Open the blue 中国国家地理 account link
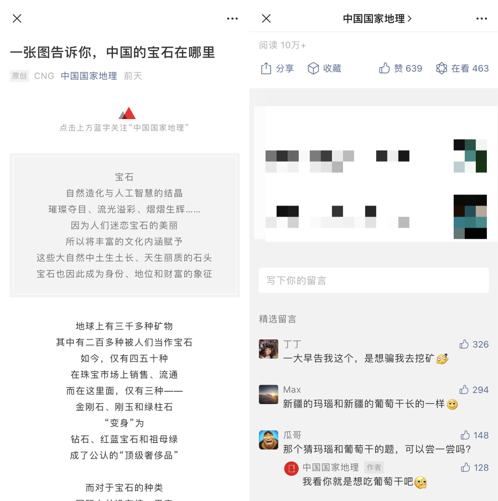This screenshot has height=501, width=498. 89,76
